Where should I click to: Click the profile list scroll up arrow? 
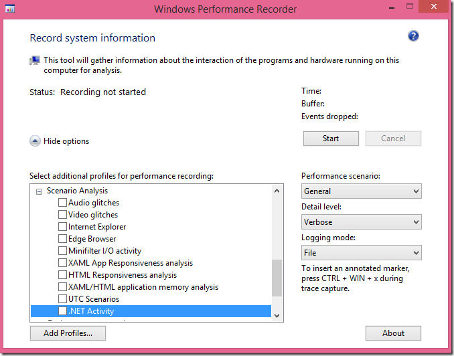[x=277, y=191]
